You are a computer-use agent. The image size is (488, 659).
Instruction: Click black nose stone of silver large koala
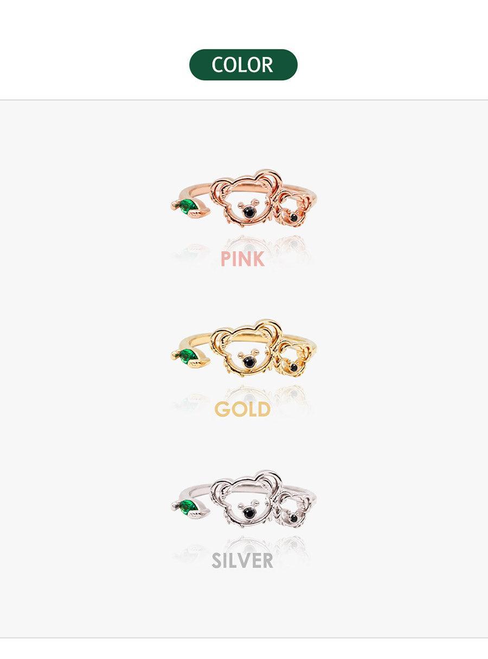[249, 512]
